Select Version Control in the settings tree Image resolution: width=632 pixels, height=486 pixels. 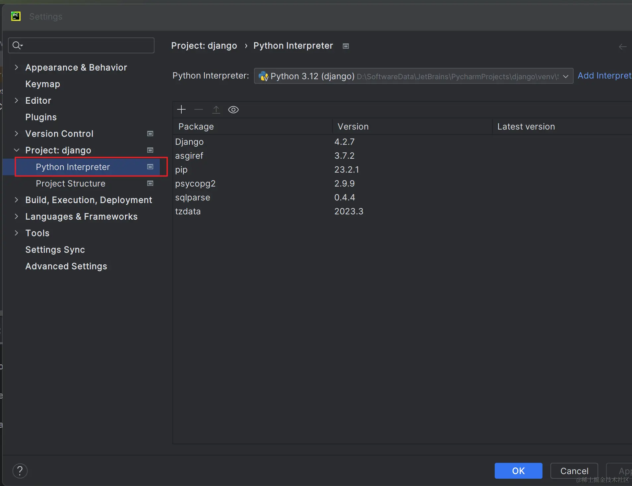pyautogui.click(x=59, y=134)
